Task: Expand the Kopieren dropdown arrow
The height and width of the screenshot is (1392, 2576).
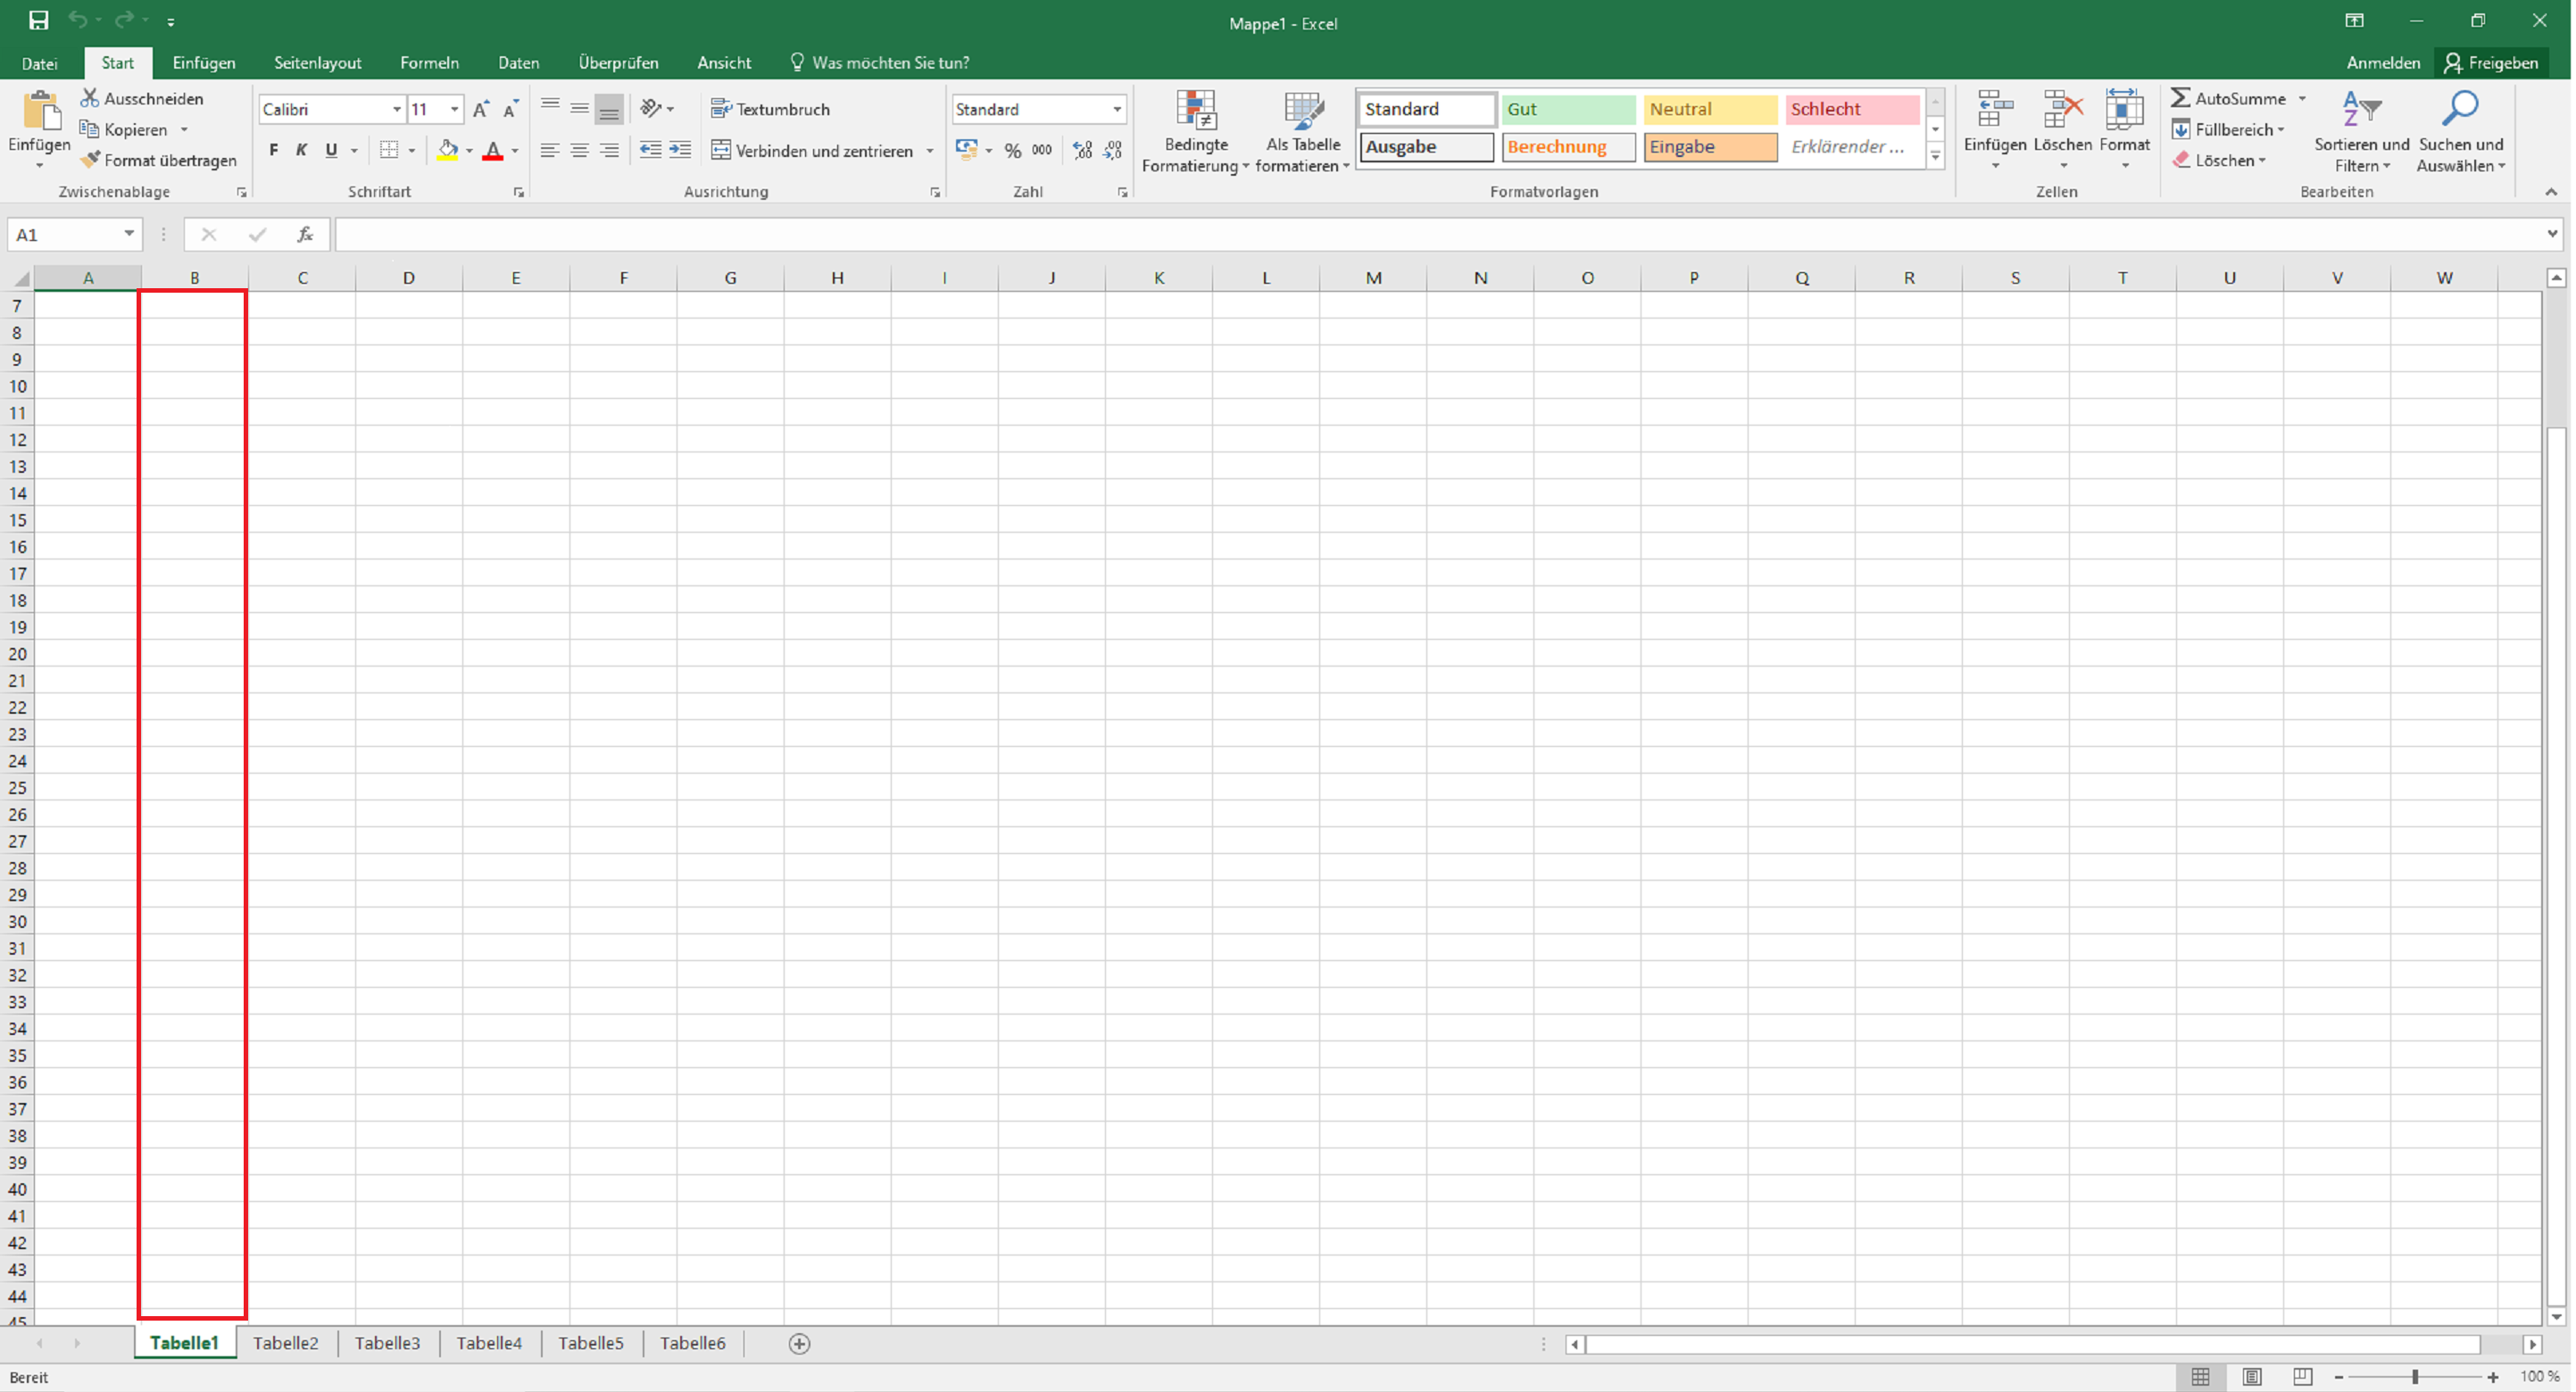Action: coord(184,129)
